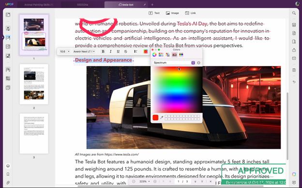
Task: Click the Image tool in top toolbar
Action: click(172, 13)
